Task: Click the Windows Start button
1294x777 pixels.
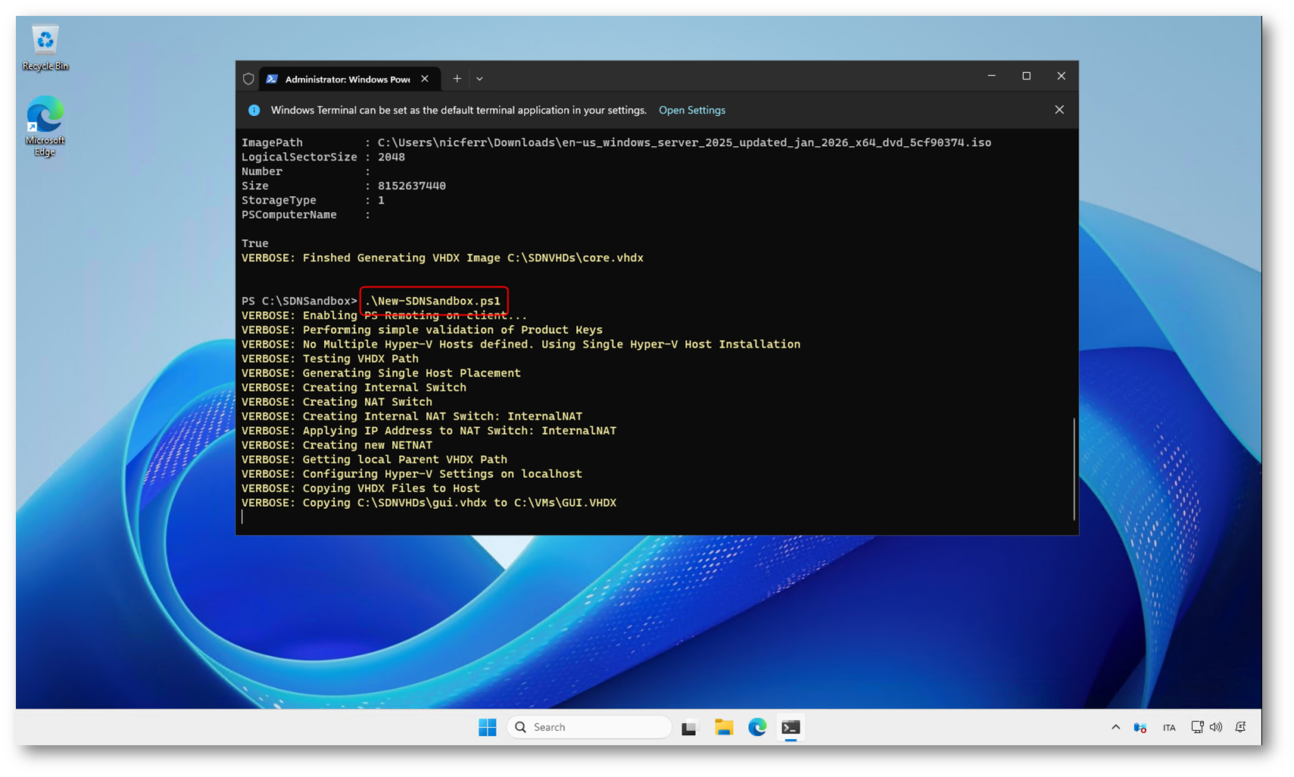Action: tap(487, 727)
